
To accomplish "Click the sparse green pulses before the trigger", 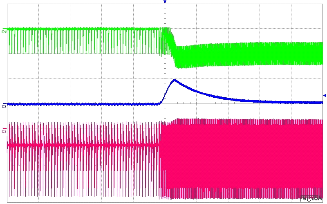I will click(82, 40).
